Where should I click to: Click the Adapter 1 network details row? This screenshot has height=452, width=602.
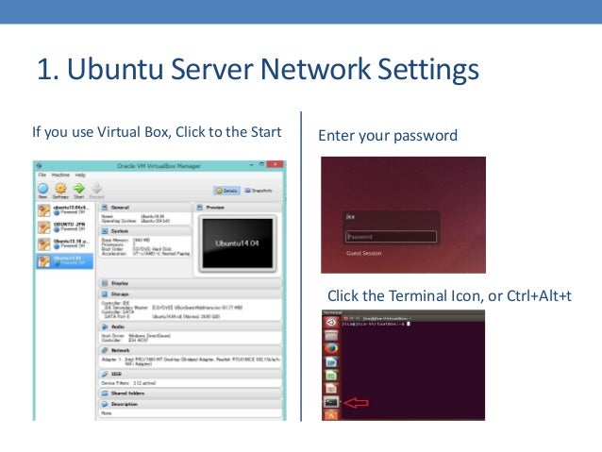191,361
